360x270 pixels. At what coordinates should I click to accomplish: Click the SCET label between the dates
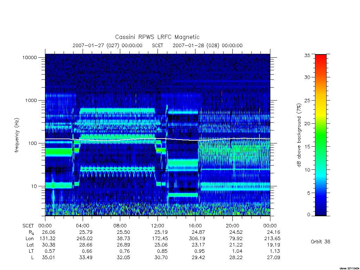pos(157,45)
